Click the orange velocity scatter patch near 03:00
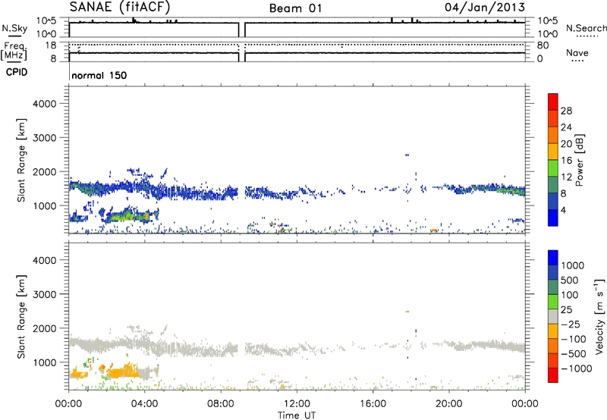 (x=123, y=371)
